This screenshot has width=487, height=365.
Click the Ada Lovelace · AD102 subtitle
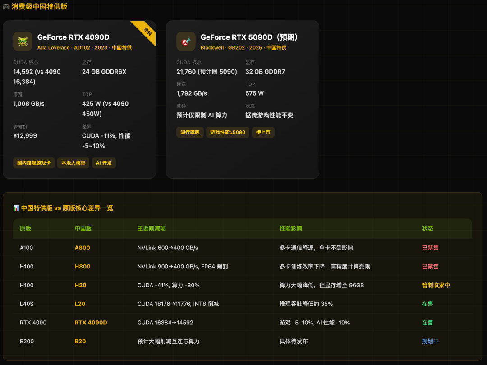coord(84,47)
